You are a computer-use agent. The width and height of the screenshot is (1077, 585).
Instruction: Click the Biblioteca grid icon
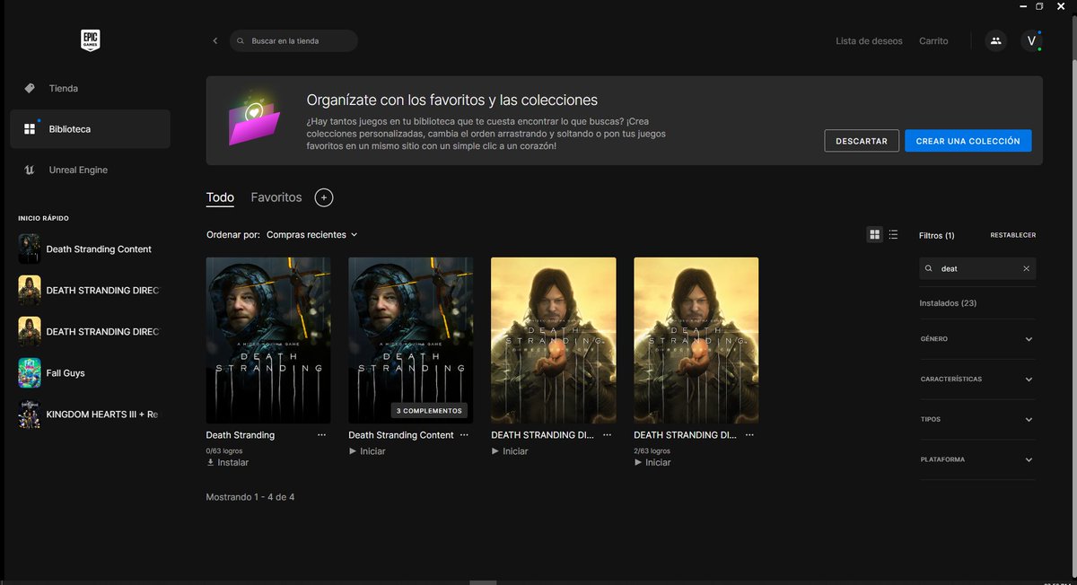point(30,129)
